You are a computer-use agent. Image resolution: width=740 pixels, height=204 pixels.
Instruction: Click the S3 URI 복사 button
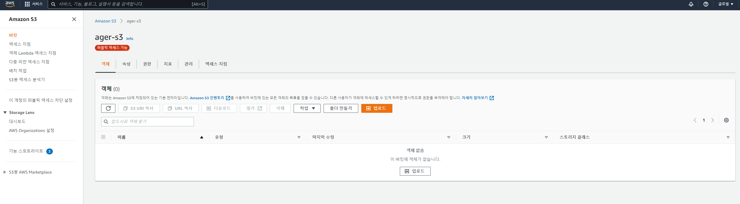click(139, 108)
